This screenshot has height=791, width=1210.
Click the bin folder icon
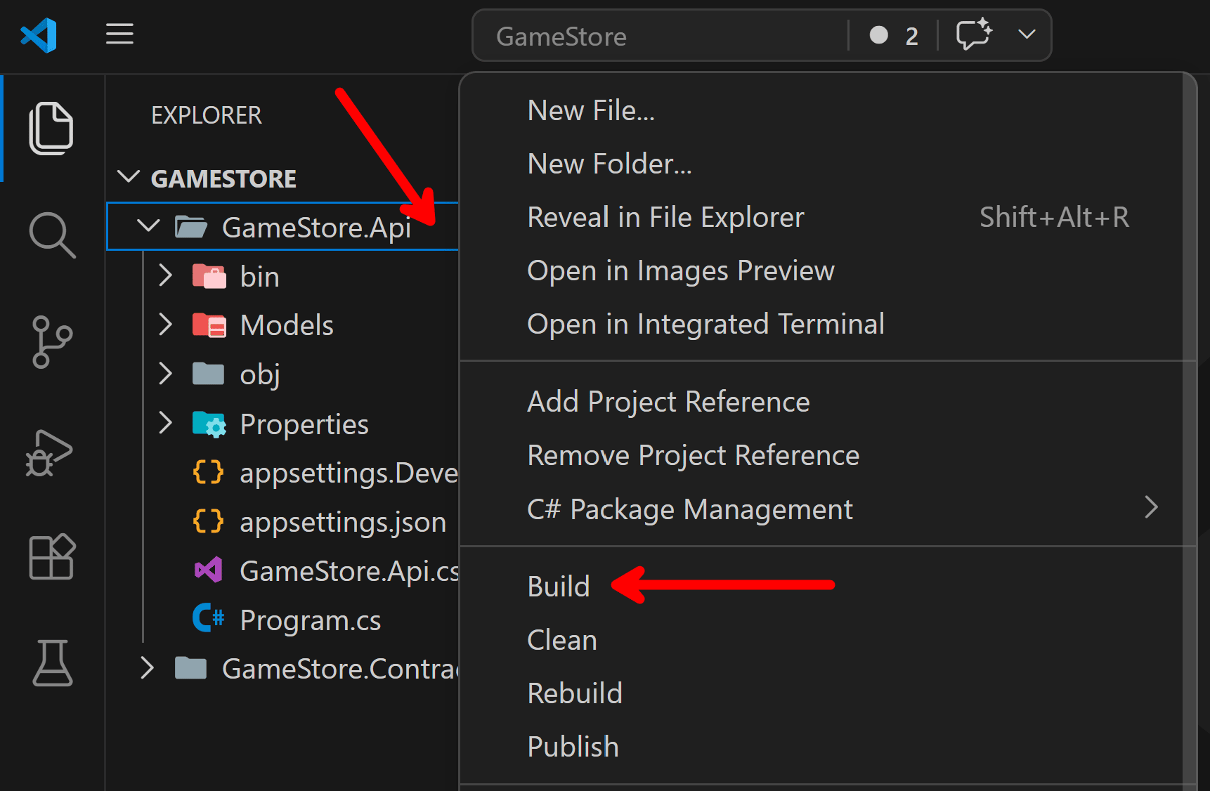(x=209, y=276)
